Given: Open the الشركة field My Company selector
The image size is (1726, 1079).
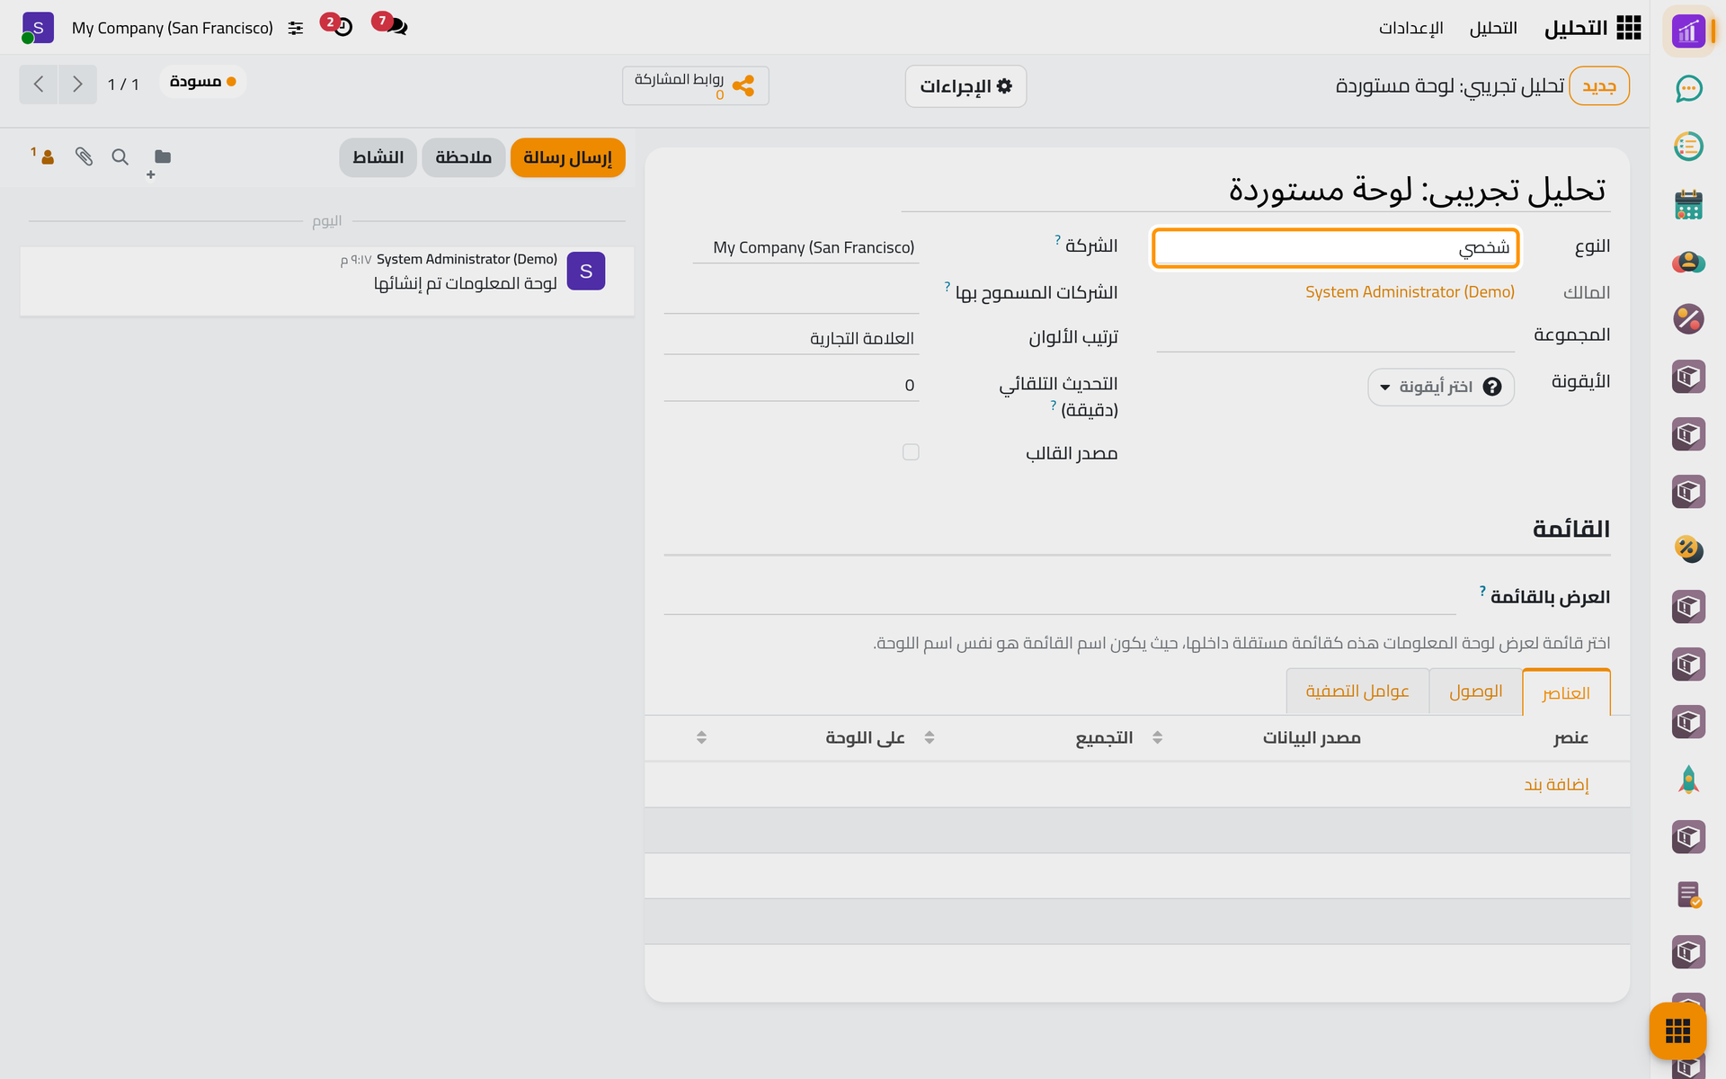Looking at the screenshot, I should (x=805, y=247).
